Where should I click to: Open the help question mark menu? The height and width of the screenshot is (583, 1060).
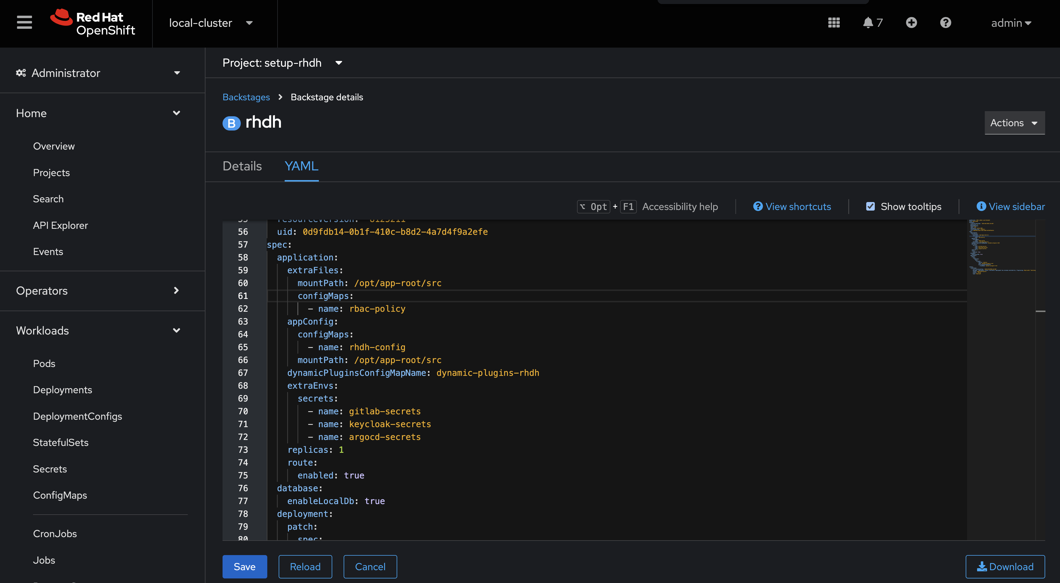pos(946,23)
